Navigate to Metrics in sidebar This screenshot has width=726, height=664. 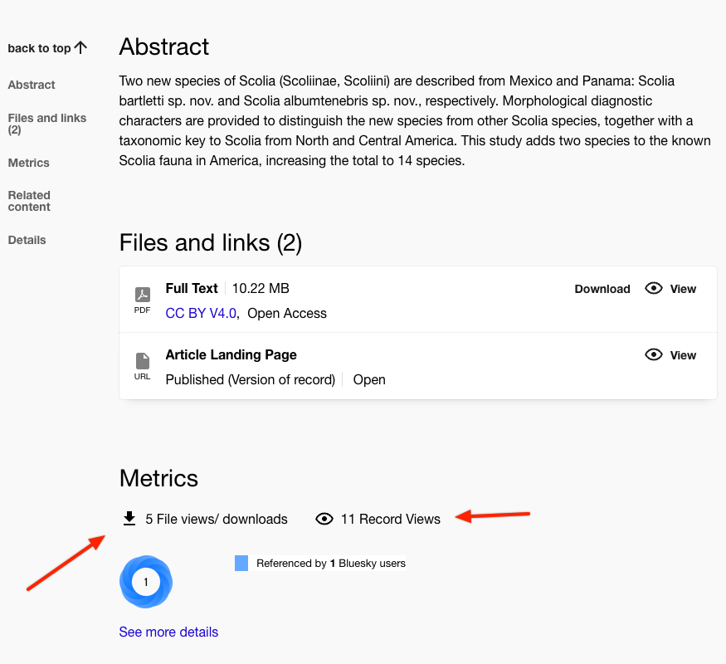[29, 163]
